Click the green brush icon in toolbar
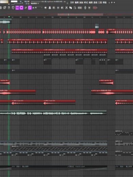 26,8
